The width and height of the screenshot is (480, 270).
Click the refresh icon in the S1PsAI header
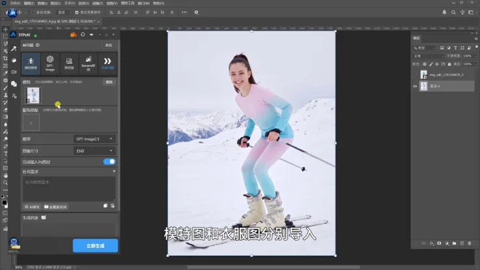83,34
